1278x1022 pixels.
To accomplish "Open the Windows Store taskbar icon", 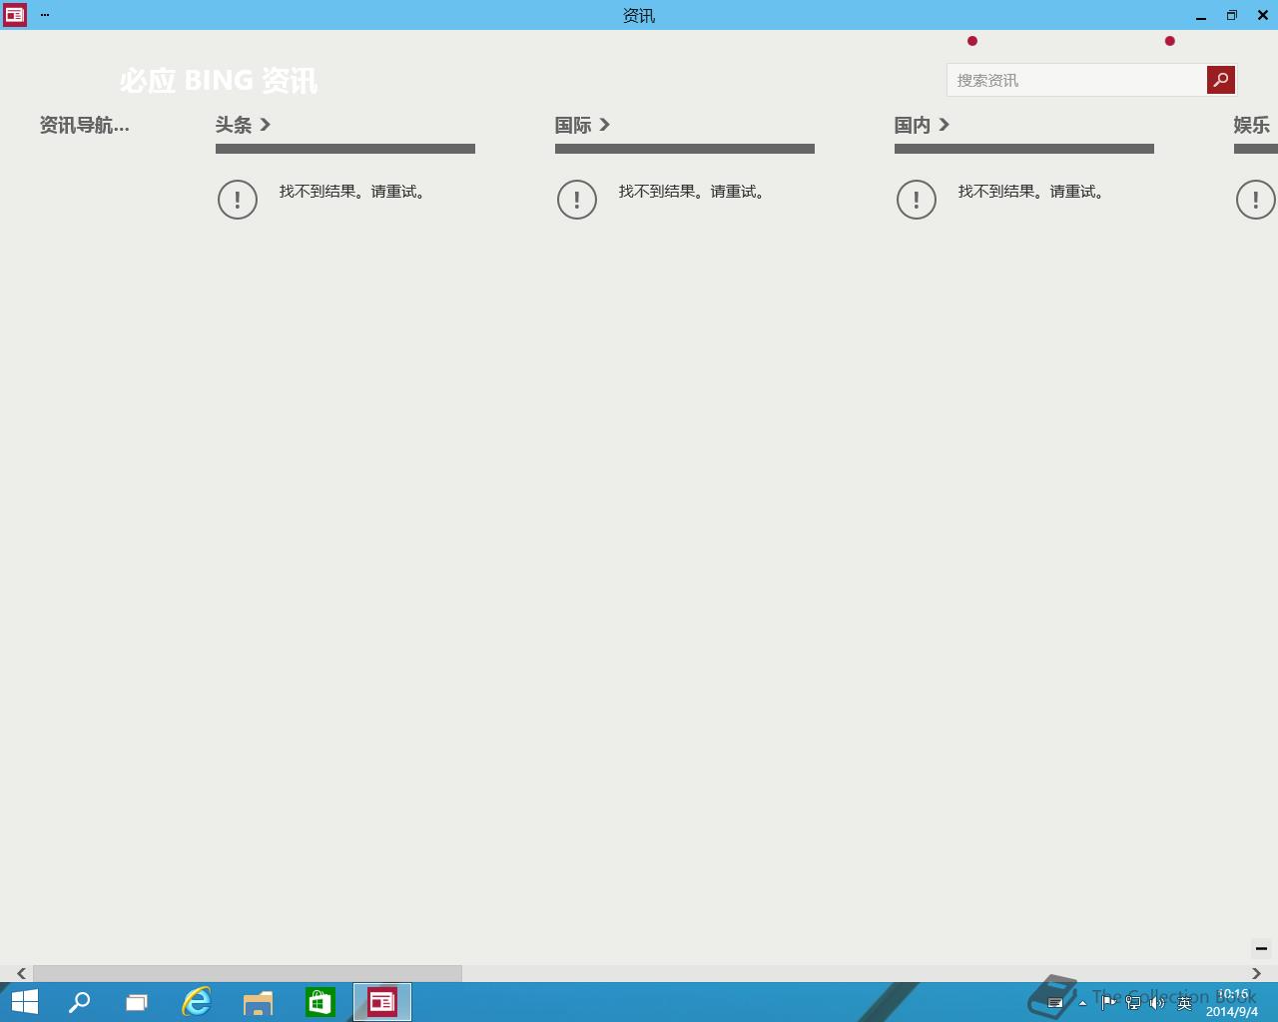I will (x=320, y=1002).
